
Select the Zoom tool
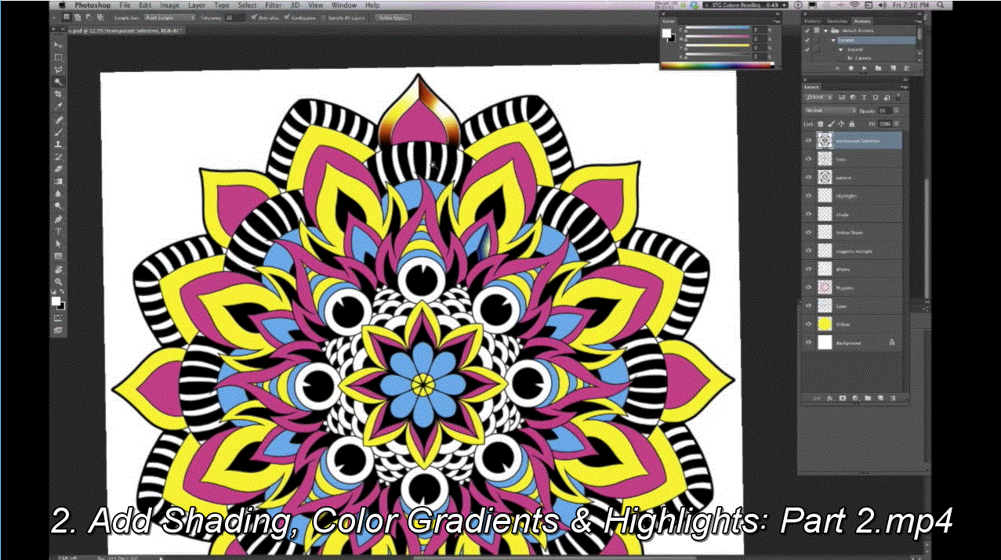click(x=58, y=282)
